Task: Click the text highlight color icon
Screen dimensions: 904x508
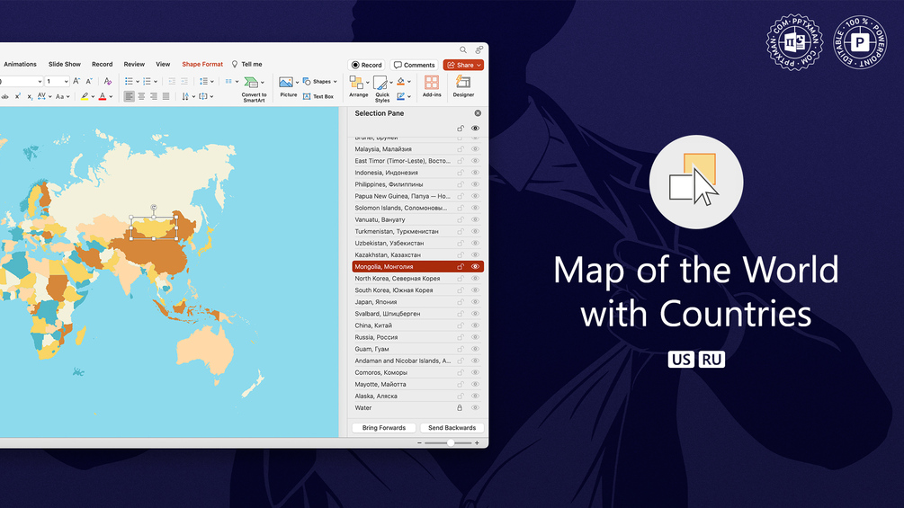Action: pos(85,96)
